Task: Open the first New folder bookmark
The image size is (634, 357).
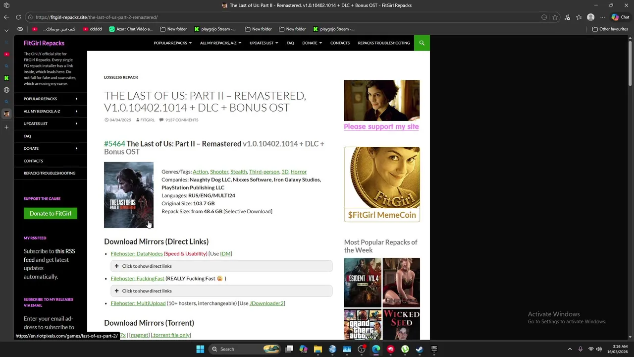Action: point(173,29)
